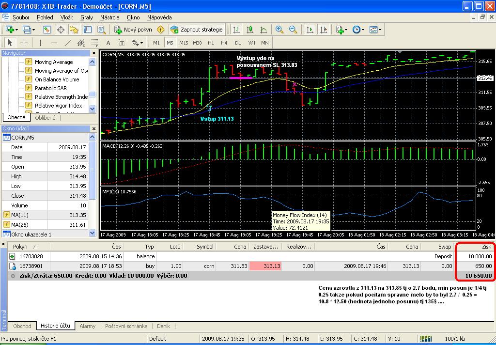
Task: Zoom in on the chart
Action: 279,30
